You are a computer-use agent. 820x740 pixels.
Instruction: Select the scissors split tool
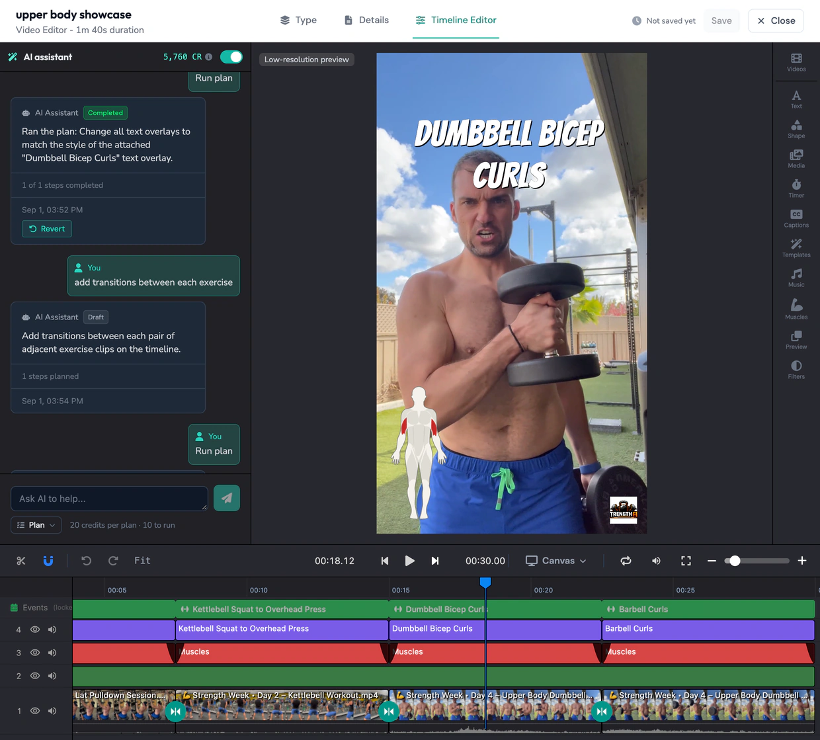[21, 561]
